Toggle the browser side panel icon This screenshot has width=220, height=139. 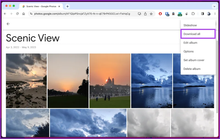pos(202,14)
